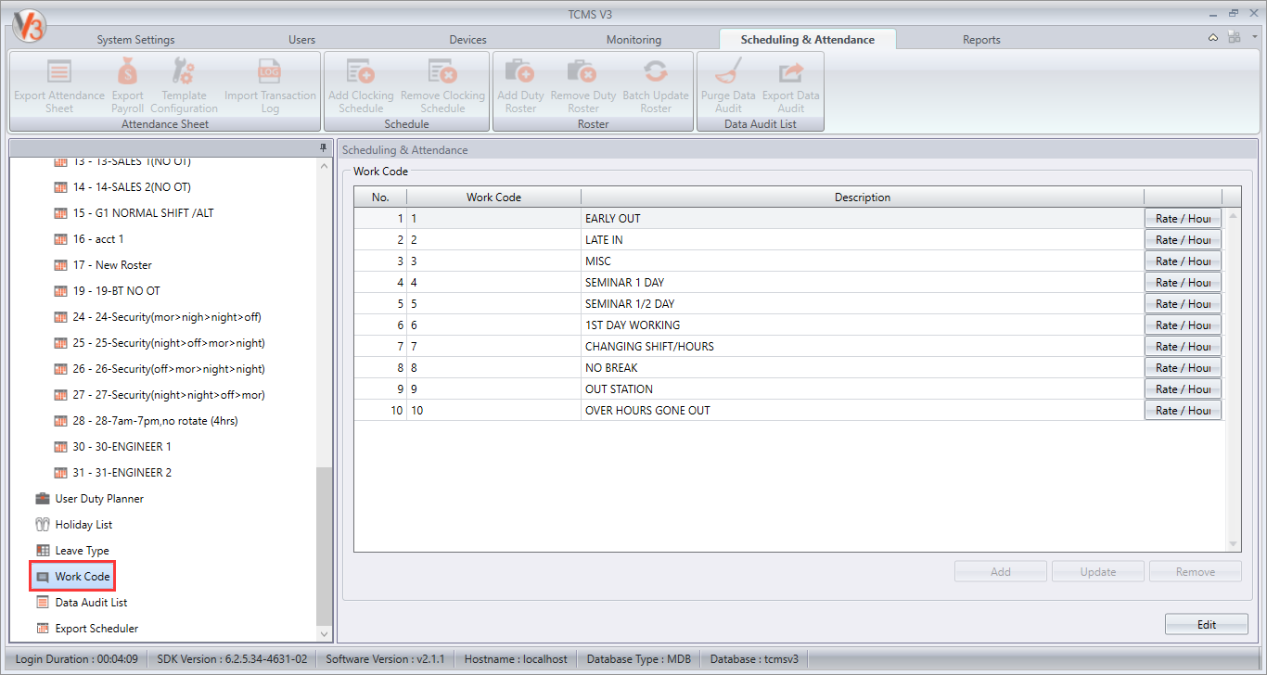Viewport: 1267px width, 675px height.
Task: Click the Description column header
Action: coord(863,197)
